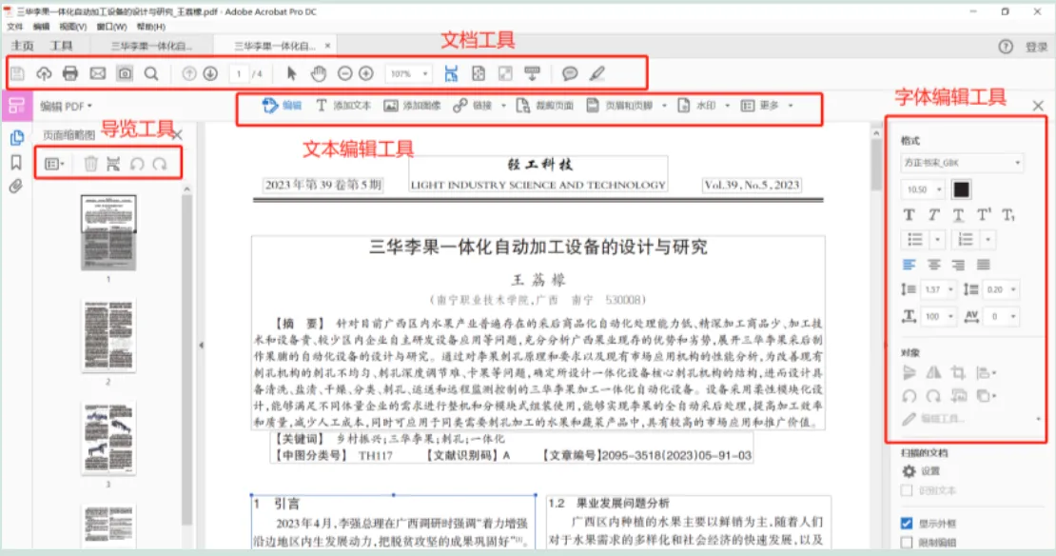
Task: Open 设置 under scanned documents
Action: 921,472
